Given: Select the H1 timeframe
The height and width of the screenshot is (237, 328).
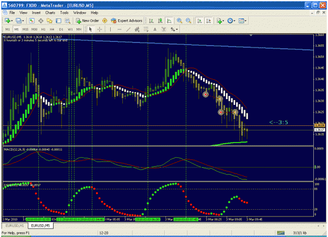Looking at the screenshot, I should point(43,29).
